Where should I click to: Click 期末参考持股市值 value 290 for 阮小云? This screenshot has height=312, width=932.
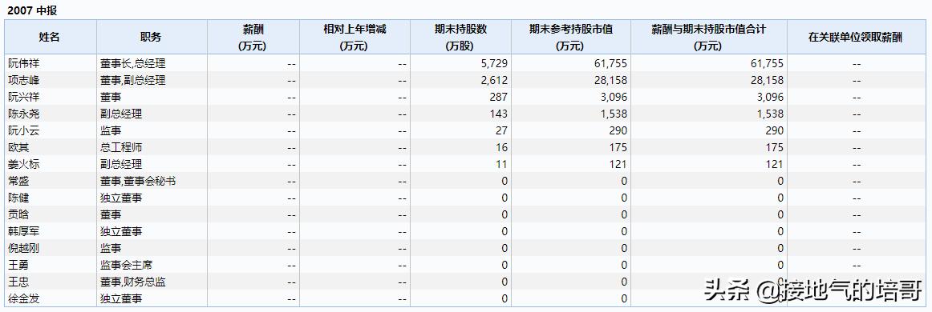(619, 130)
